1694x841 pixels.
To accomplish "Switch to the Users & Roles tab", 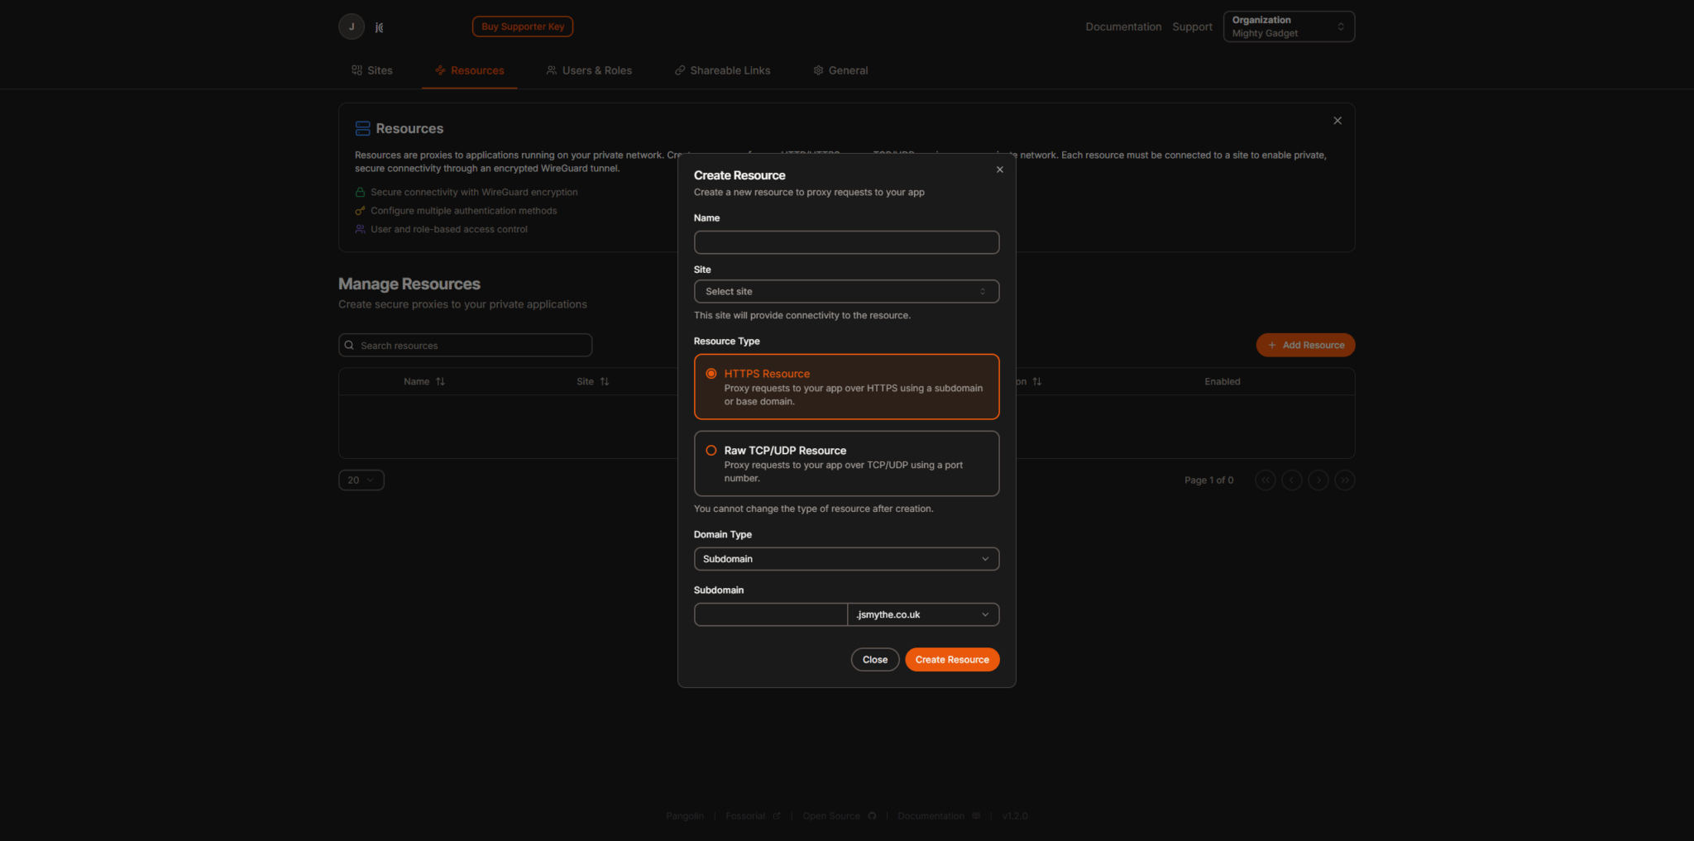I will click(x=589, y=70).
